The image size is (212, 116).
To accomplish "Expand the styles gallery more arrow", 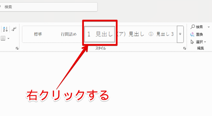I will coord(180,34).
